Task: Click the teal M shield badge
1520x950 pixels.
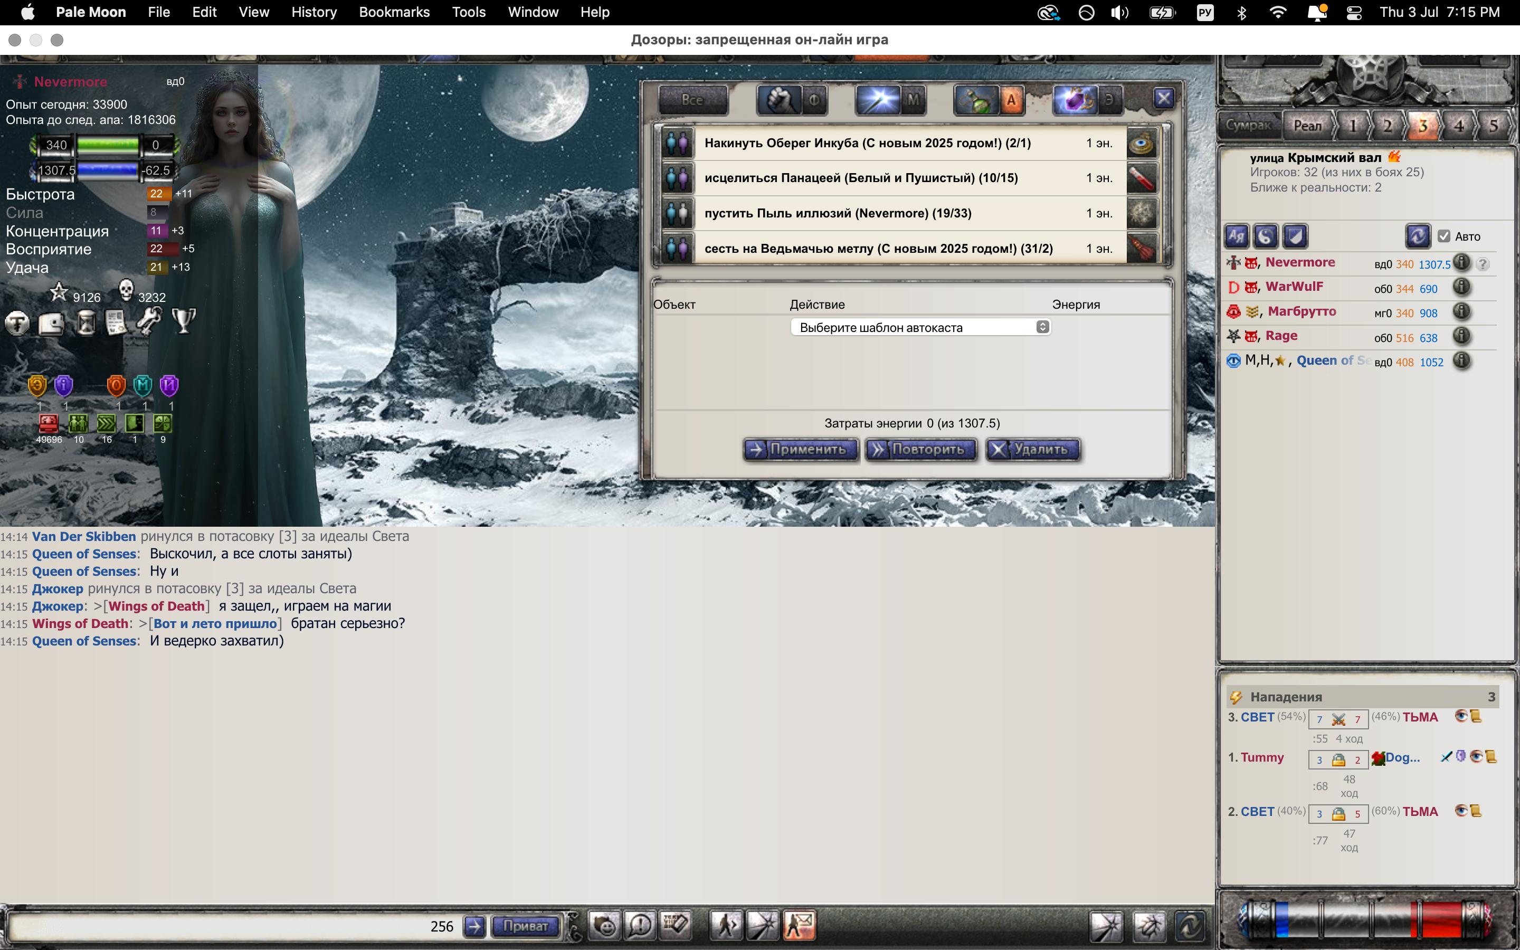Action: (x=143, y=385)
